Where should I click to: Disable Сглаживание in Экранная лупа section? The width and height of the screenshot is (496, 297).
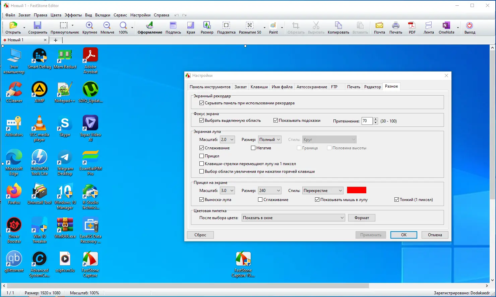point(201,148)
